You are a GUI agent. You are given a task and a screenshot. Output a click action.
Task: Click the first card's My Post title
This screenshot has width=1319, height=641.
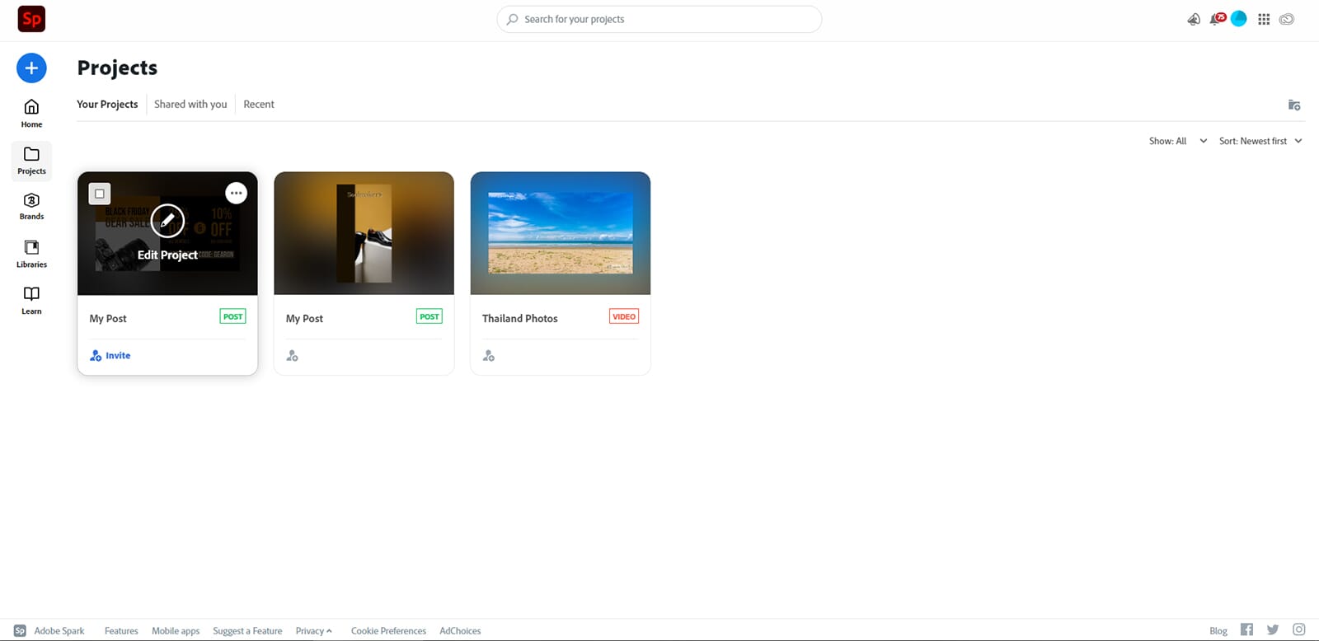108,319
